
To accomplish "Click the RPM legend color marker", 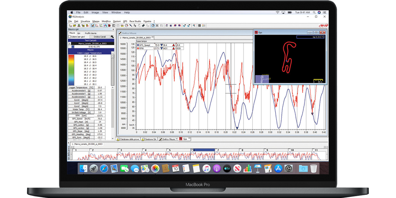I will tap(138, 48).
